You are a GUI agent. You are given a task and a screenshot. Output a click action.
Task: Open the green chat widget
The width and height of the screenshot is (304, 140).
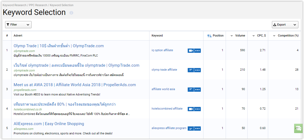(x=299, y=128)
